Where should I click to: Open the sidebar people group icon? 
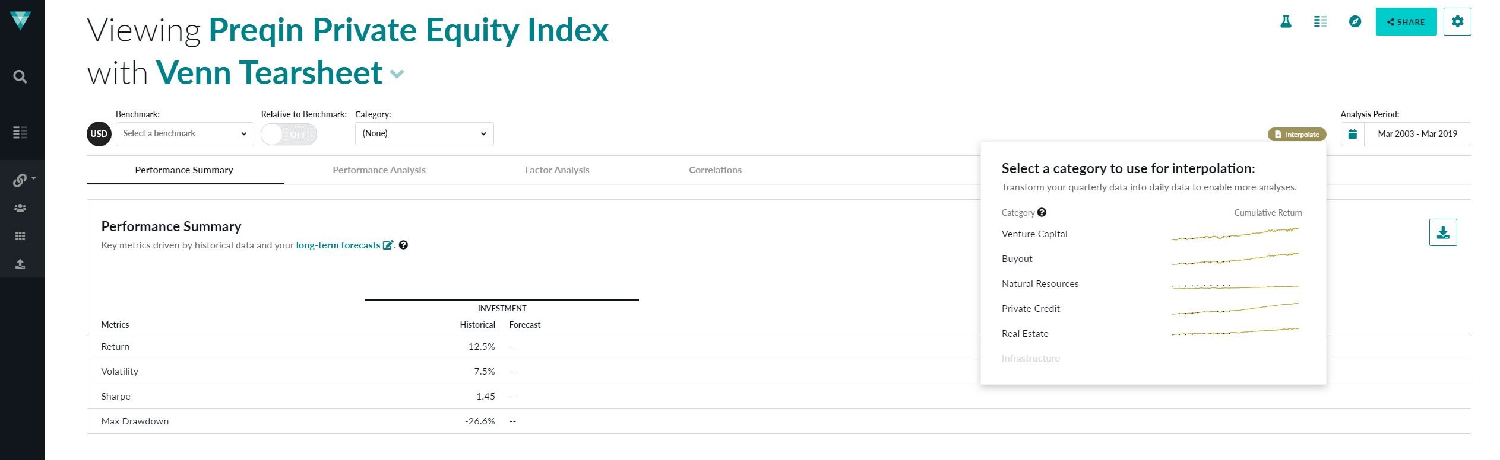point(20,208)
